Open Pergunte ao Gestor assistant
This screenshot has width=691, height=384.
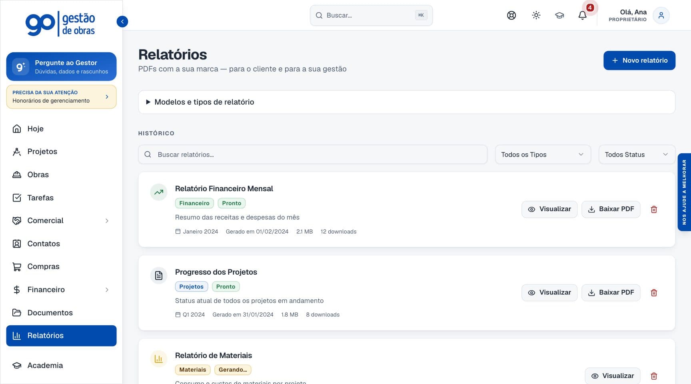(61, 67)
